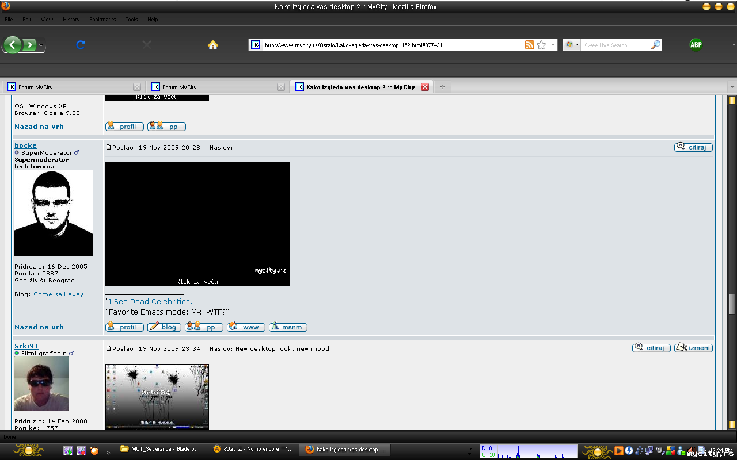737x460 pixels.
Task: Switch to the Jay Z Numb encore taskbar item
Action: 253,449
